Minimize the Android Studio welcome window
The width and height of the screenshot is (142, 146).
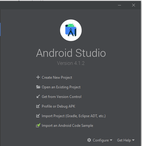pyautogui.click(x=119, y=5)
